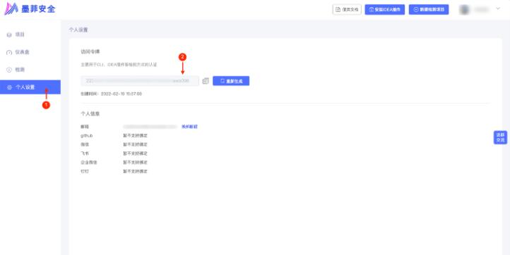Click the 企业微信 row label
The width and height of the screenshot is (510, 255).
point(89,162)
